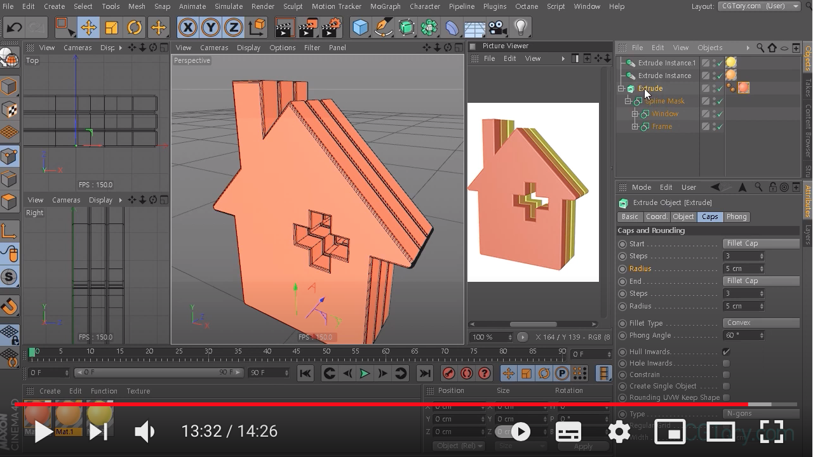Go to timeline start
Viewport: 813px width, 457px height.
(306, 373)
